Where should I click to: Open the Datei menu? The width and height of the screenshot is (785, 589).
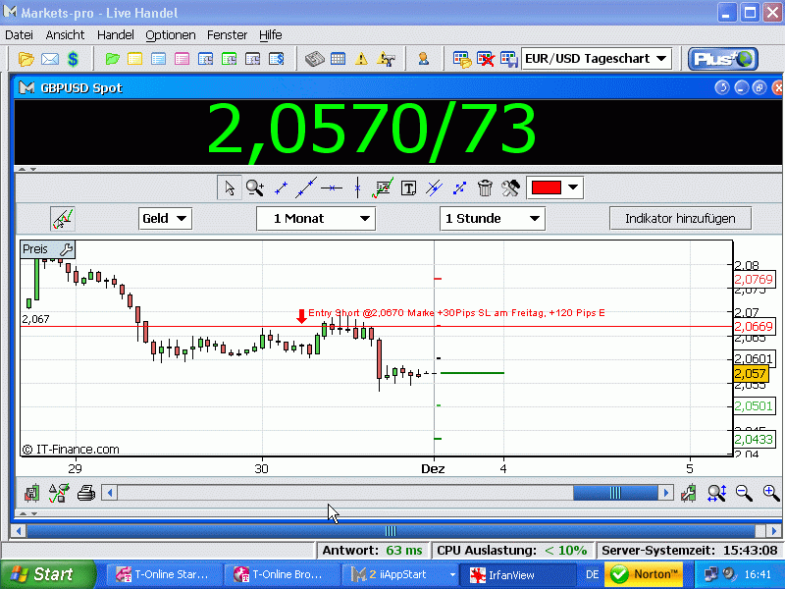19,35
